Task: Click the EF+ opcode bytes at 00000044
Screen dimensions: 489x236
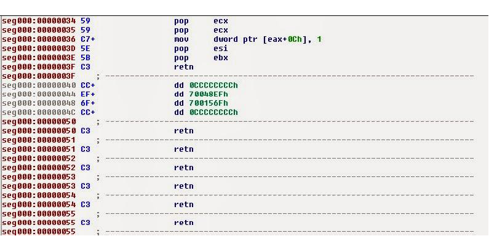Action: click(x=87, y=95)
